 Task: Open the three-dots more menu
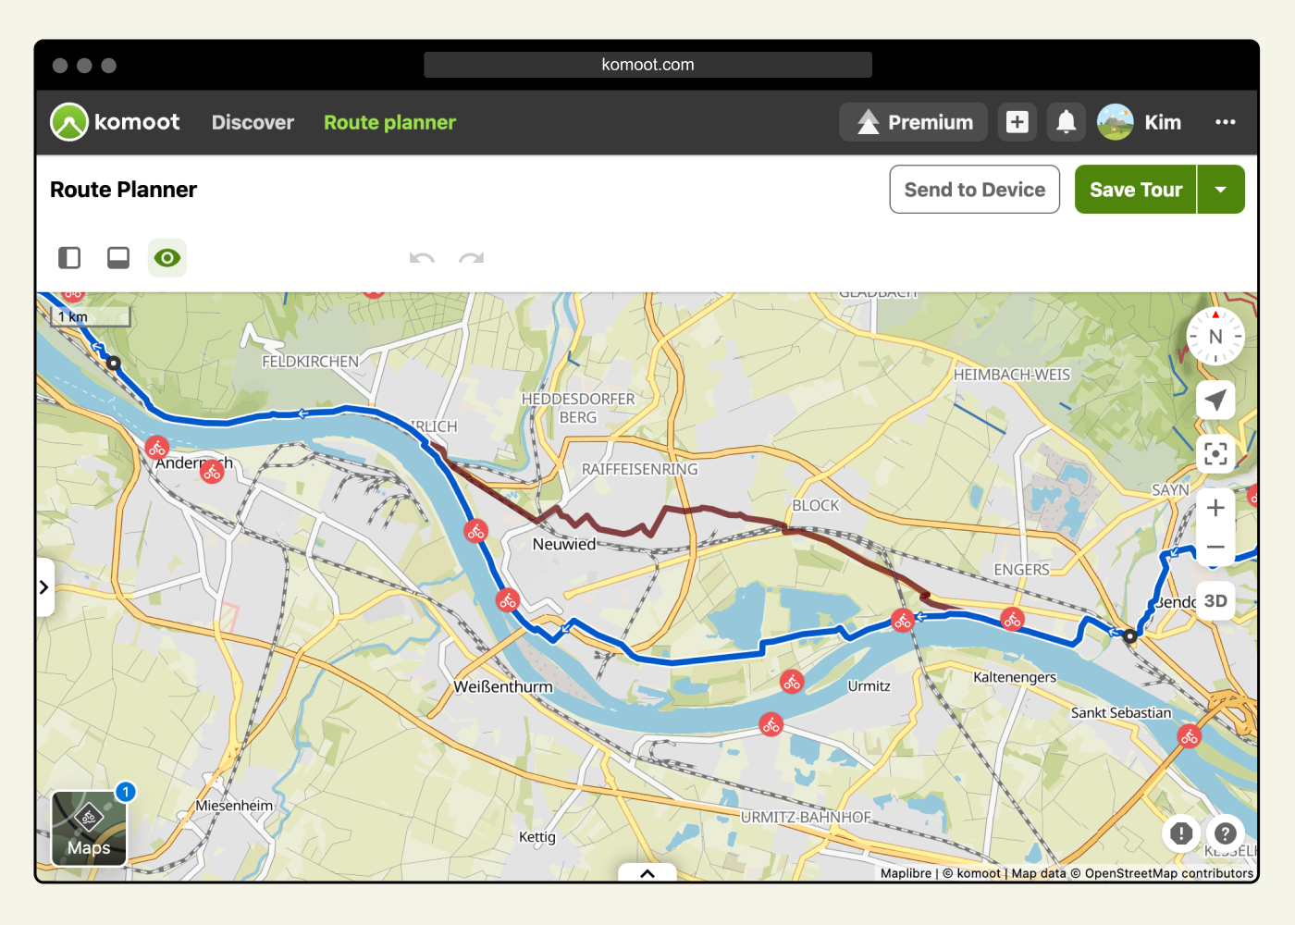point(1225,122)
